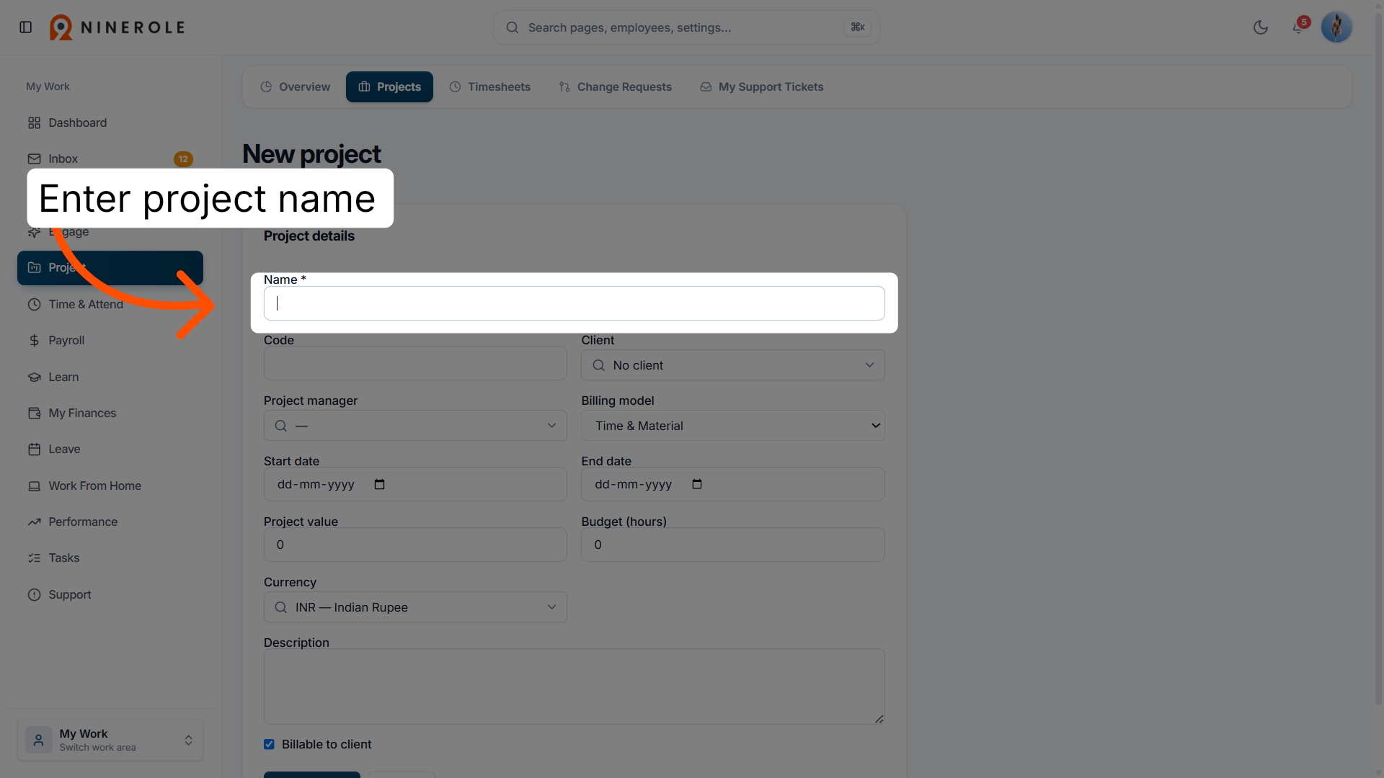The height and width of the screenshot is (778, 1384).
Task: Uncheck the Billable to client checkbox
Action: [269, 745]
